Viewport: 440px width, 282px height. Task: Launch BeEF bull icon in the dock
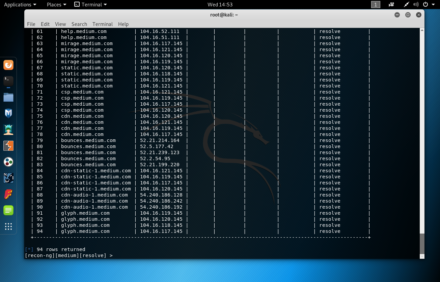8,178
